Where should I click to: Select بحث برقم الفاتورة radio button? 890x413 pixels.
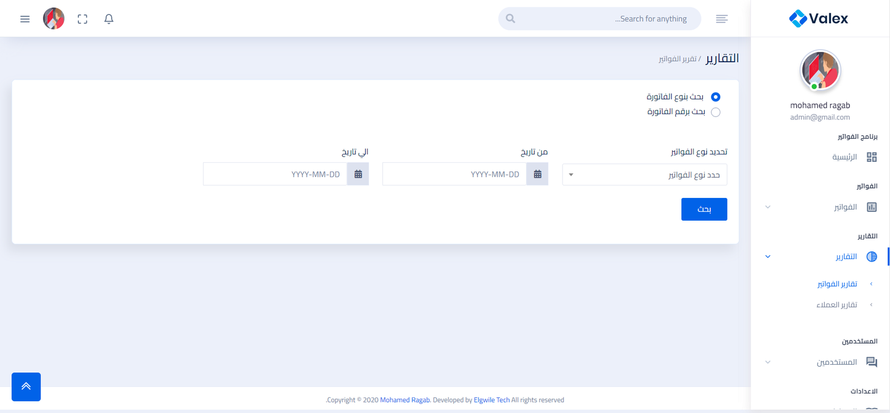coord(715,112)
